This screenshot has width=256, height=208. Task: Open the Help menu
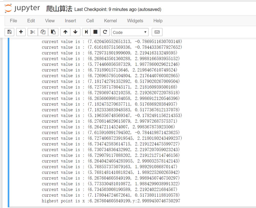click(x=158, y=21)
